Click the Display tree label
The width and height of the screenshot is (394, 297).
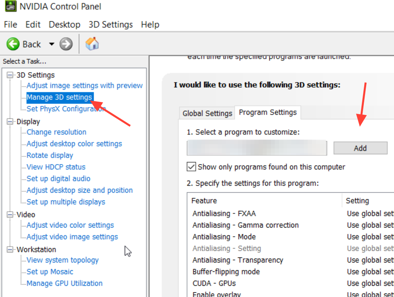tap(28, 122)
